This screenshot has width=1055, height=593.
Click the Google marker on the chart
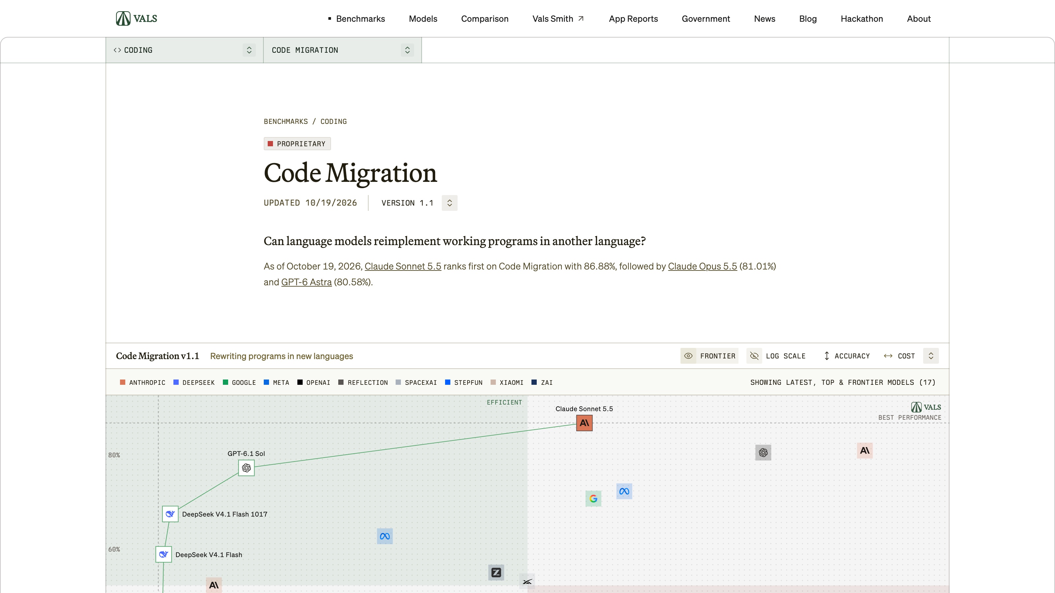(593, 498)
